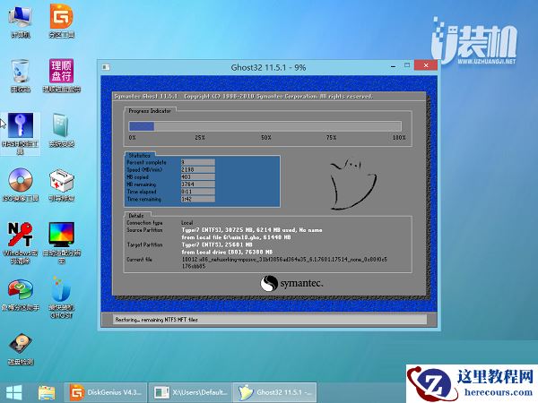Click the win10.gho source file line
The image size is (538, 403).
236,237
